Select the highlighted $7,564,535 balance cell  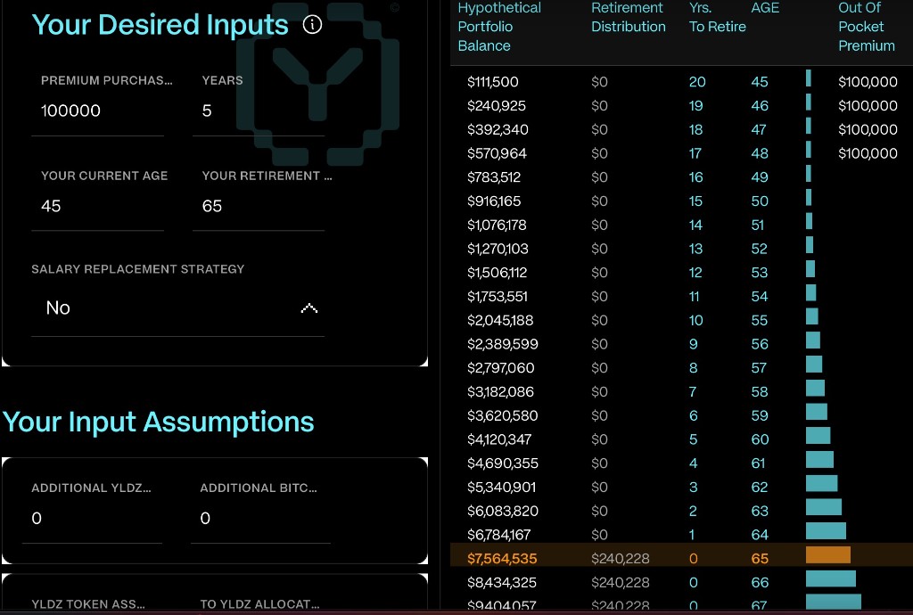[502, 559]
